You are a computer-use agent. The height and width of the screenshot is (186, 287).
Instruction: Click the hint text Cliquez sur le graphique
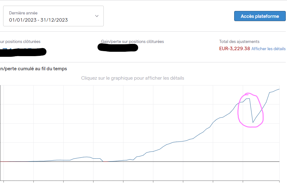(x=133, y=78)
